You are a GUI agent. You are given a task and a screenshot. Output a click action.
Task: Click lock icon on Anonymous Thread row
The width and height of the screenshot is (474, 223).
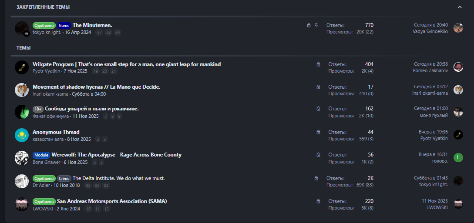[x=318, y=132]
